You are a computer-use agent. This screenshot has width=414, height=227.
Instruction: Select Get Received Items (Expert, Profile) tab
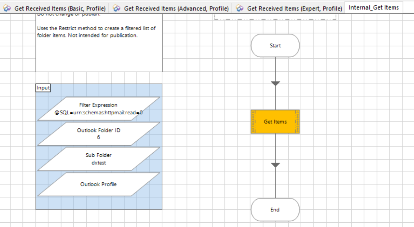point(289,8)
